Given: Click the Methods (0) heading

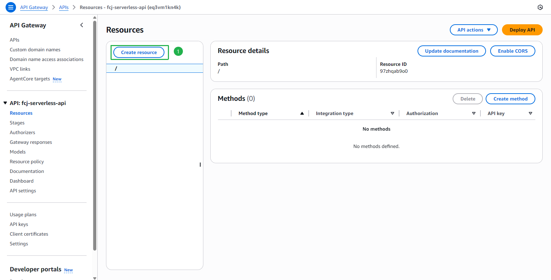Looking at the screenshot, I should click(x=236, y=98).
